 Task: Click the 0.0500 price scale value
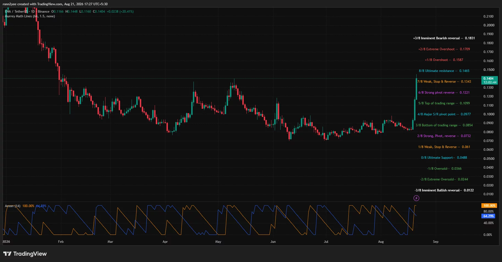tap(489, 159)
